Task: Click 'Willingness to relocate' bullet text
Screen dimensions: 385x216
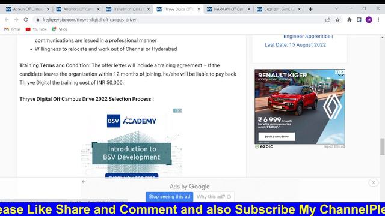Action: [x=106, y=49]
